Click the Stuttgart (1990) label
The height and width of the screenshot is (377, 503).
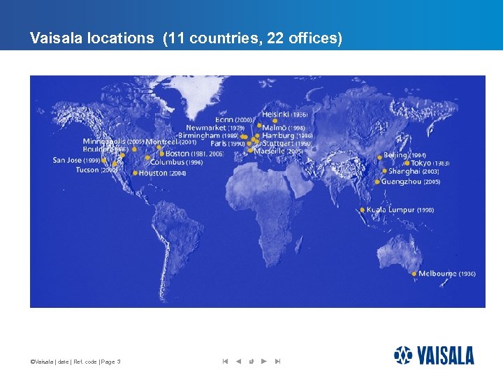[x=287, y=143]
